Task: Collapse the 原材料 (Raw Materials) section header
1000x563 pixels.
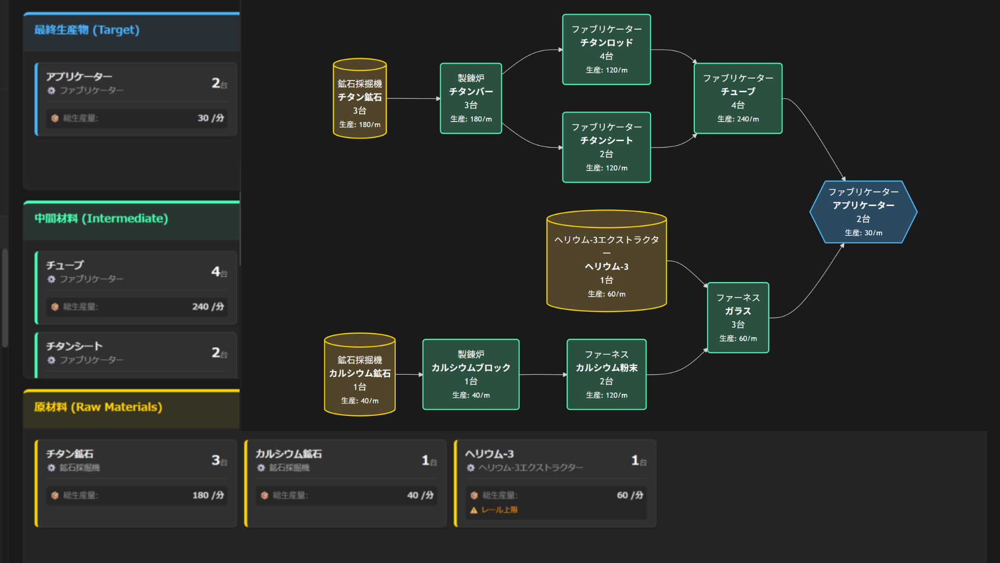Action: (x=98, y=408)
